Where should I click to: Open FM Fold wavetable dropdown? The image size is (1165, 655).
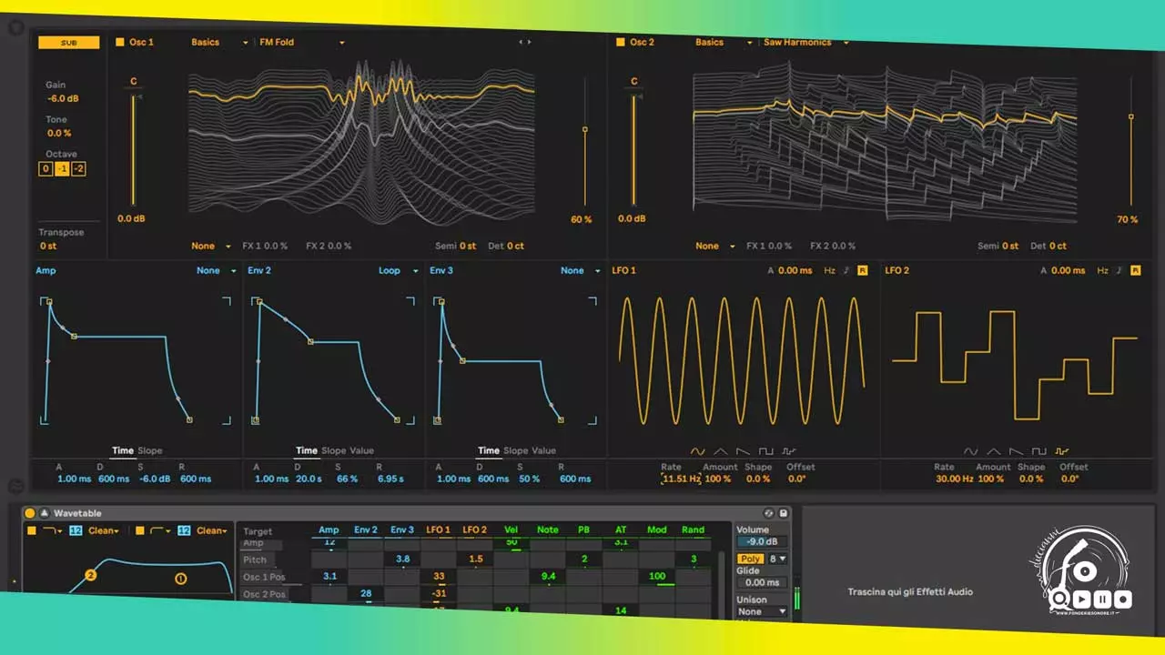coord(302,42)
